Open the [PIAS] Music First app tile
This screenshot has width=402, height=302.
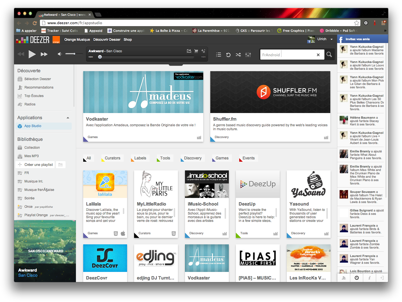tap(258, 263)
